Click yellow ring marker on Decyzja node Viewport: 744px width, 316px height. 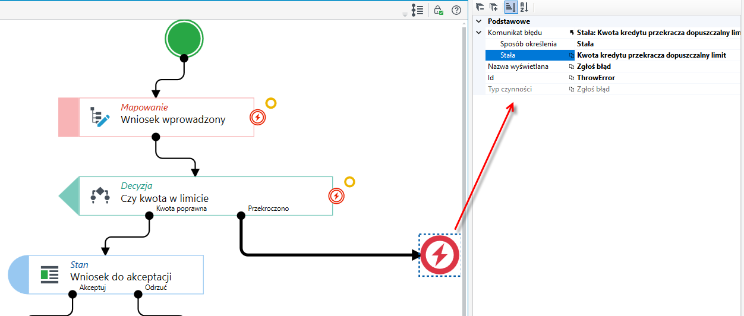pyautogui.click(x=349, y=182)
